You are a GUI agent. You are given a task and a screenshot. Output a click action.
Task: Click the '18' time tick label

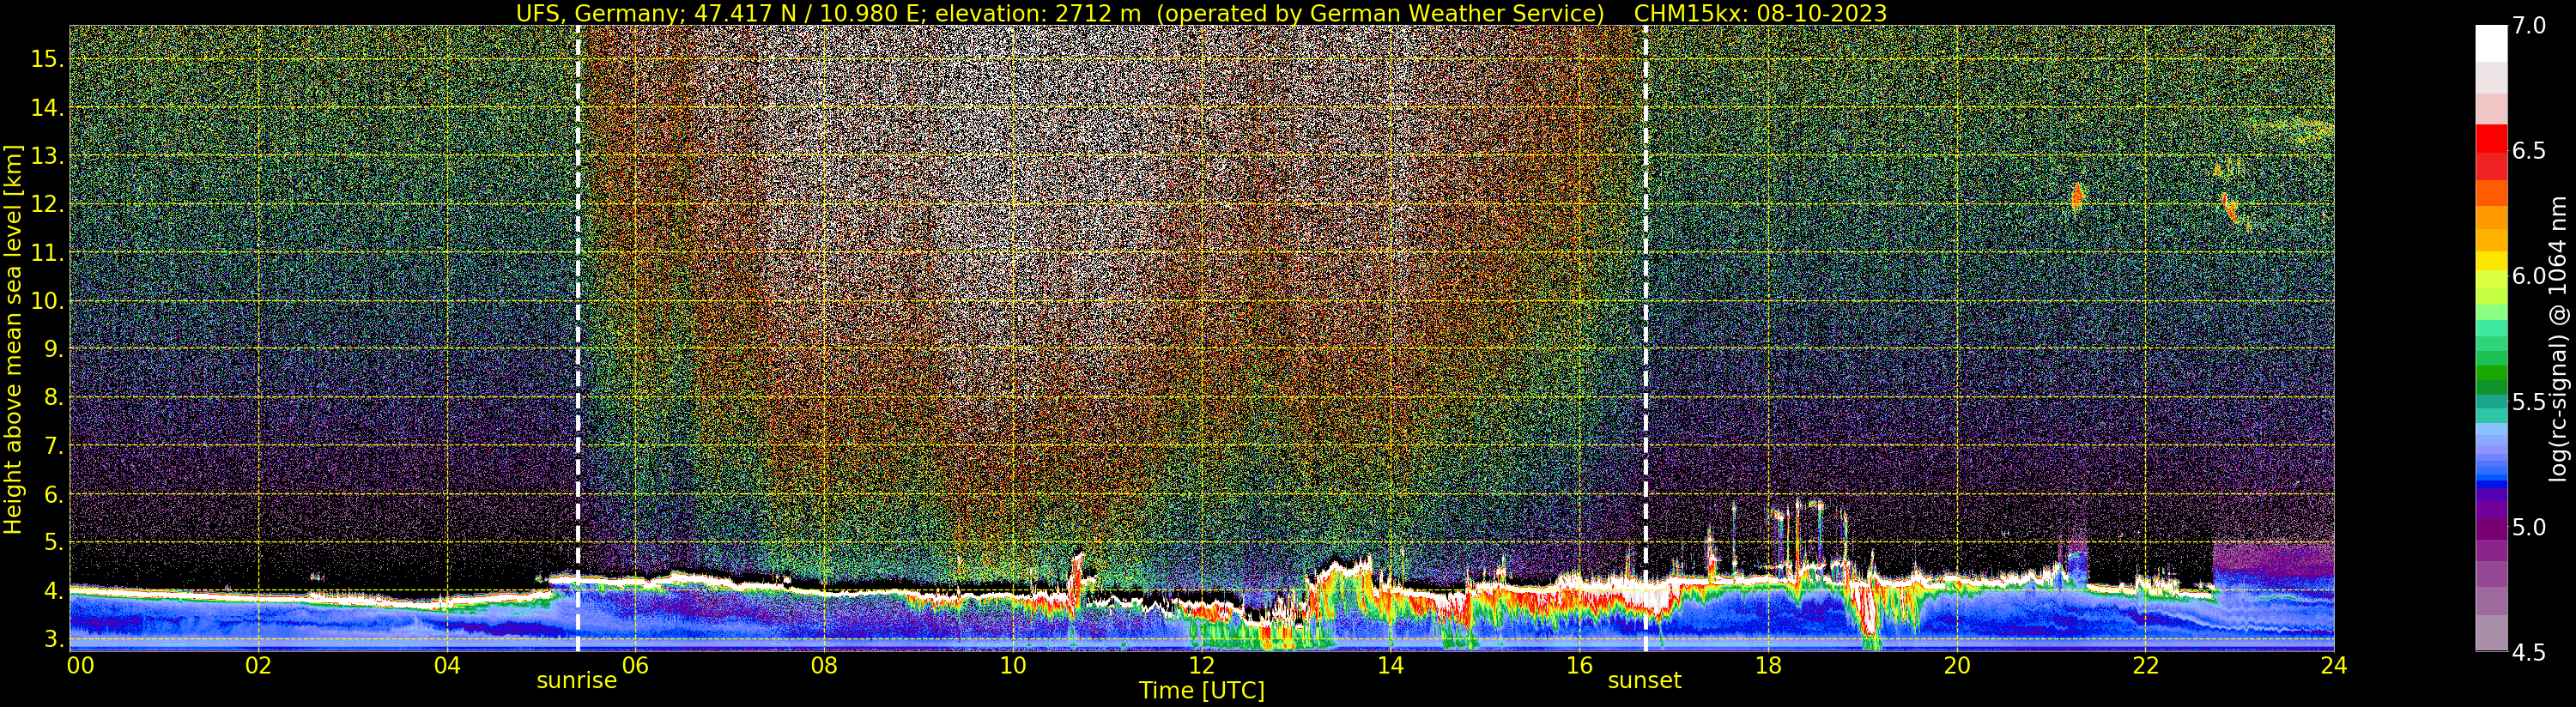pyautogui.click(x=1768, y=665)
